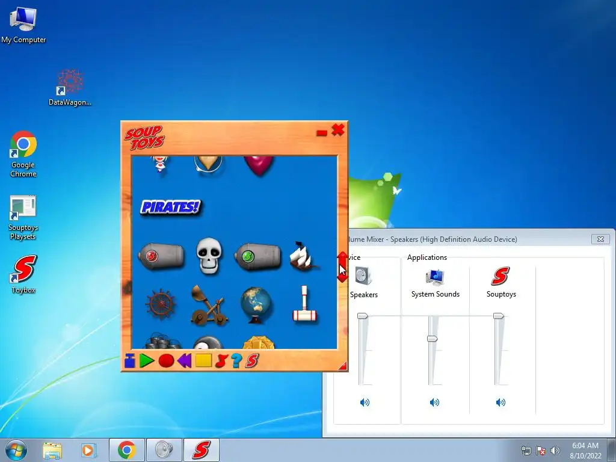616x462 pixels.
Task: Click the Speakers volume slider handle
Action: [x=362, y=316]
